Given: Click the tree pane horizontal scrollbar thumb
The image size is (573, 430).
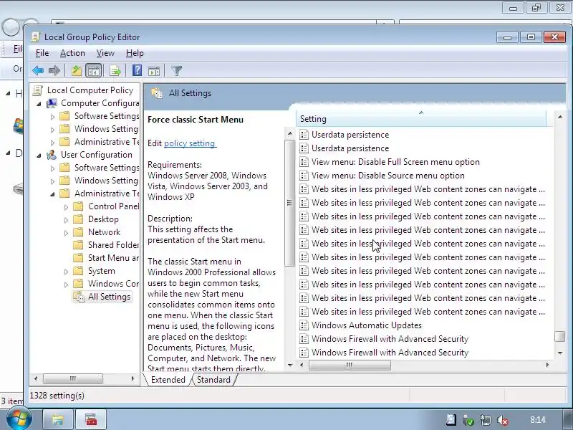Looking at the screenshot, I should (x=73, y=378).
